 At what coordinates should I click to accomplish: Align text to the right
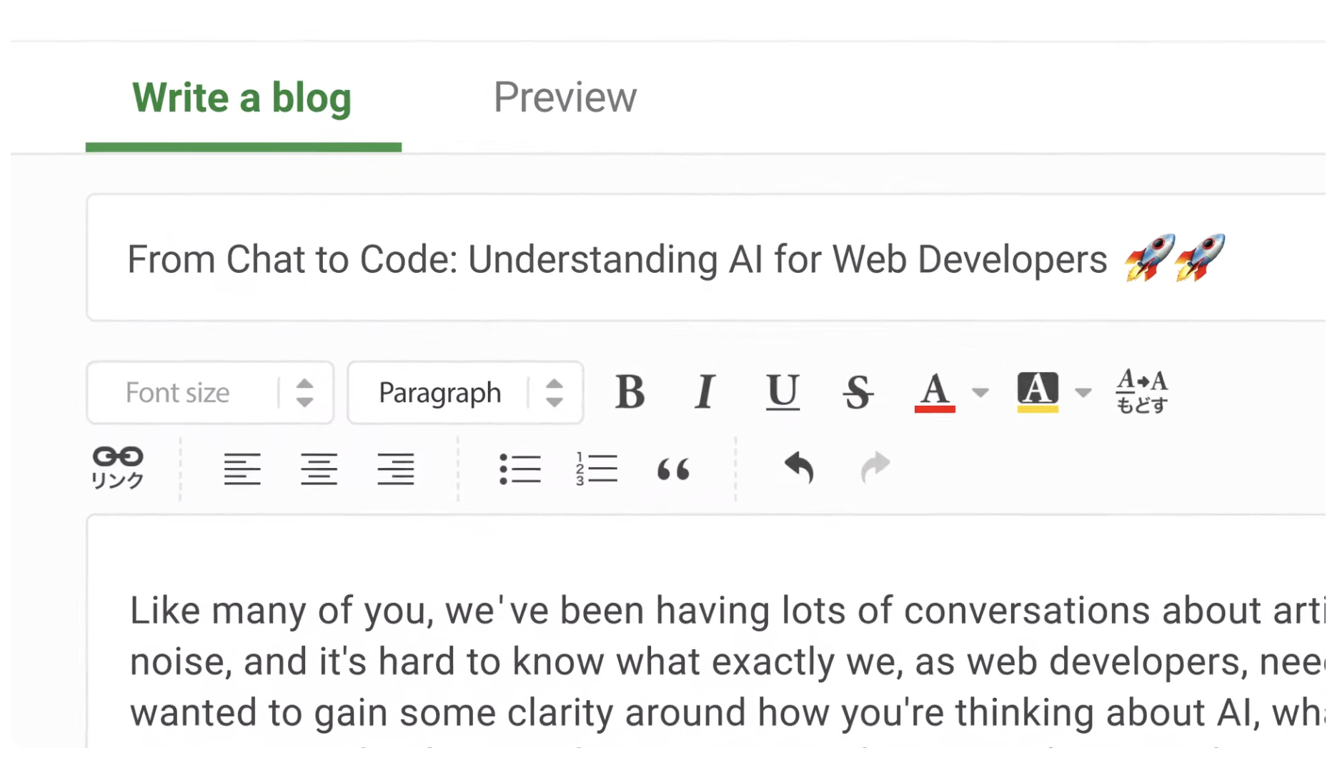click(396, 469)
